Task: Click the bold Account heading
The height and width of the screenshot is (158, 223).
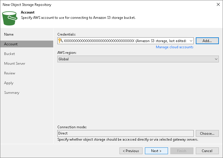Action: click(28, 12)
